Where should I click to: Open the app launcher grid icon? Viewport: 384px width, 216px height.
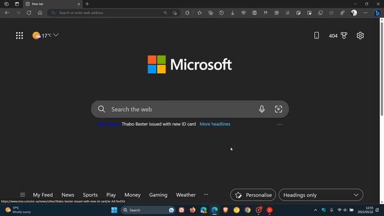point(19,35)
